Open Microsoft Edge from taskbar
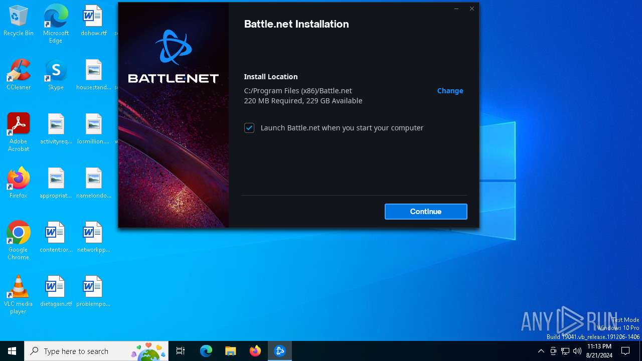The image size is (642, 361). pos(206,351)
